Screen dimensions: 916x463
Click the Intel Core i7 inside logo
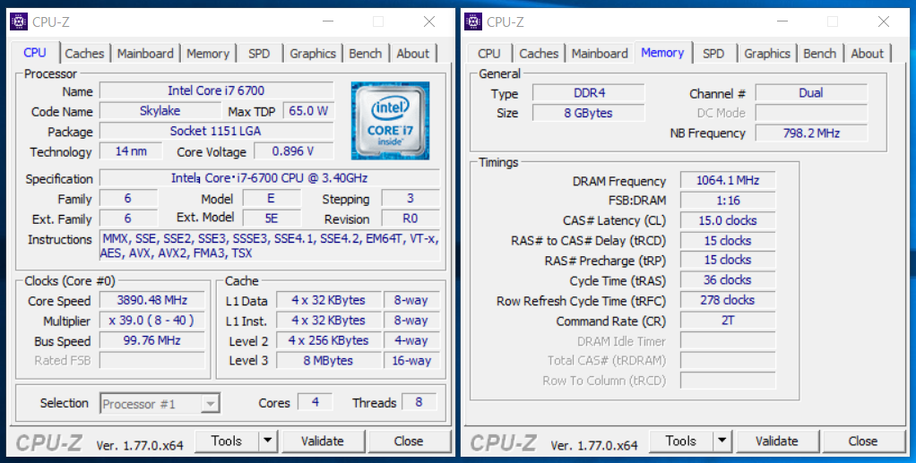[390, 121]
